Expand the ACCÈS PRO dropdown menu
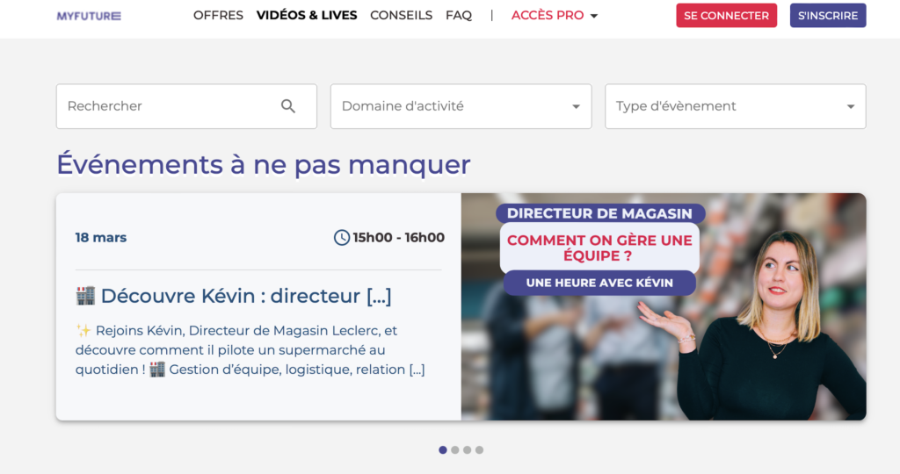Image resolution: width=900 pixels, height=474 pixels. tap(555, 16)
